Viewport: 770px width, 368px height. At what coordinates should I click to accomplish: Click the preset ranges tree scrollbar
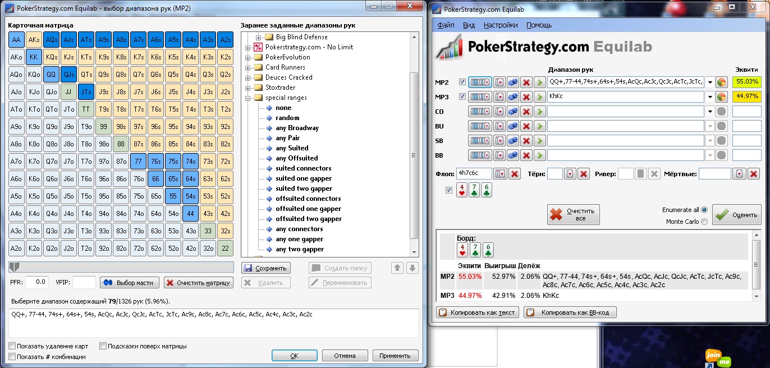(414, 154)
